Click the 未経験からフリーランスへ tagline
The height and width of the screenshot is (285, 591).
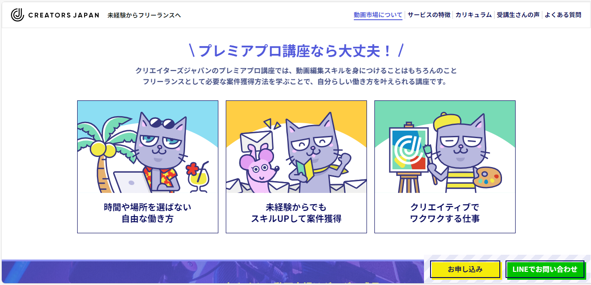(x=144, y=15)
